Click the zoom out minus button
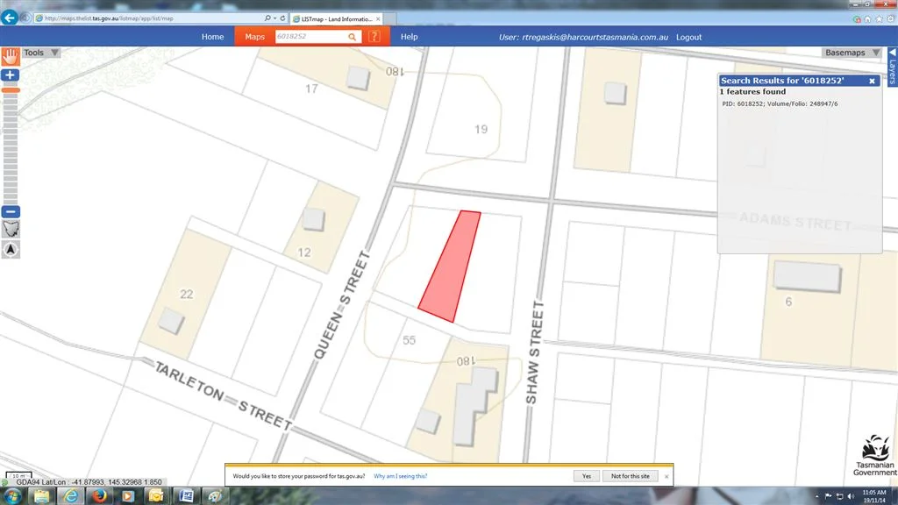898x505 pixels. coord(11,212)
